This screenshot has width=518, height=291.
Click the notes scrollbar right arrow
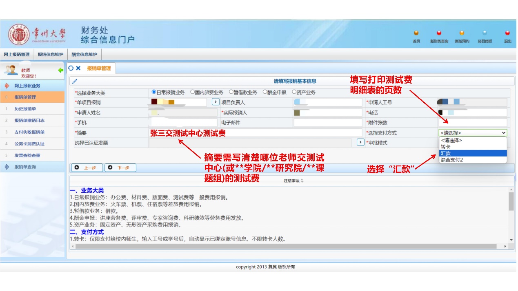tap(505, 246)
